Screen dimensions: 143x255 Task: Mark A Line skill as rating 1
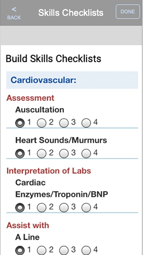pyautogui.click(x=20, y=250)
